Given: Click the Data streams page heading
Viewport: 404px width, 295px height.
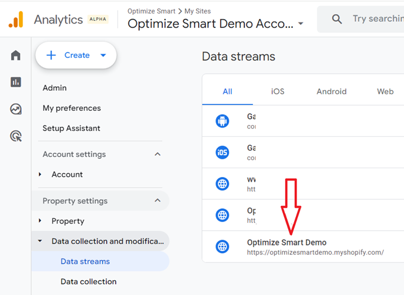Looking at the screenshot, I should 239,57.
